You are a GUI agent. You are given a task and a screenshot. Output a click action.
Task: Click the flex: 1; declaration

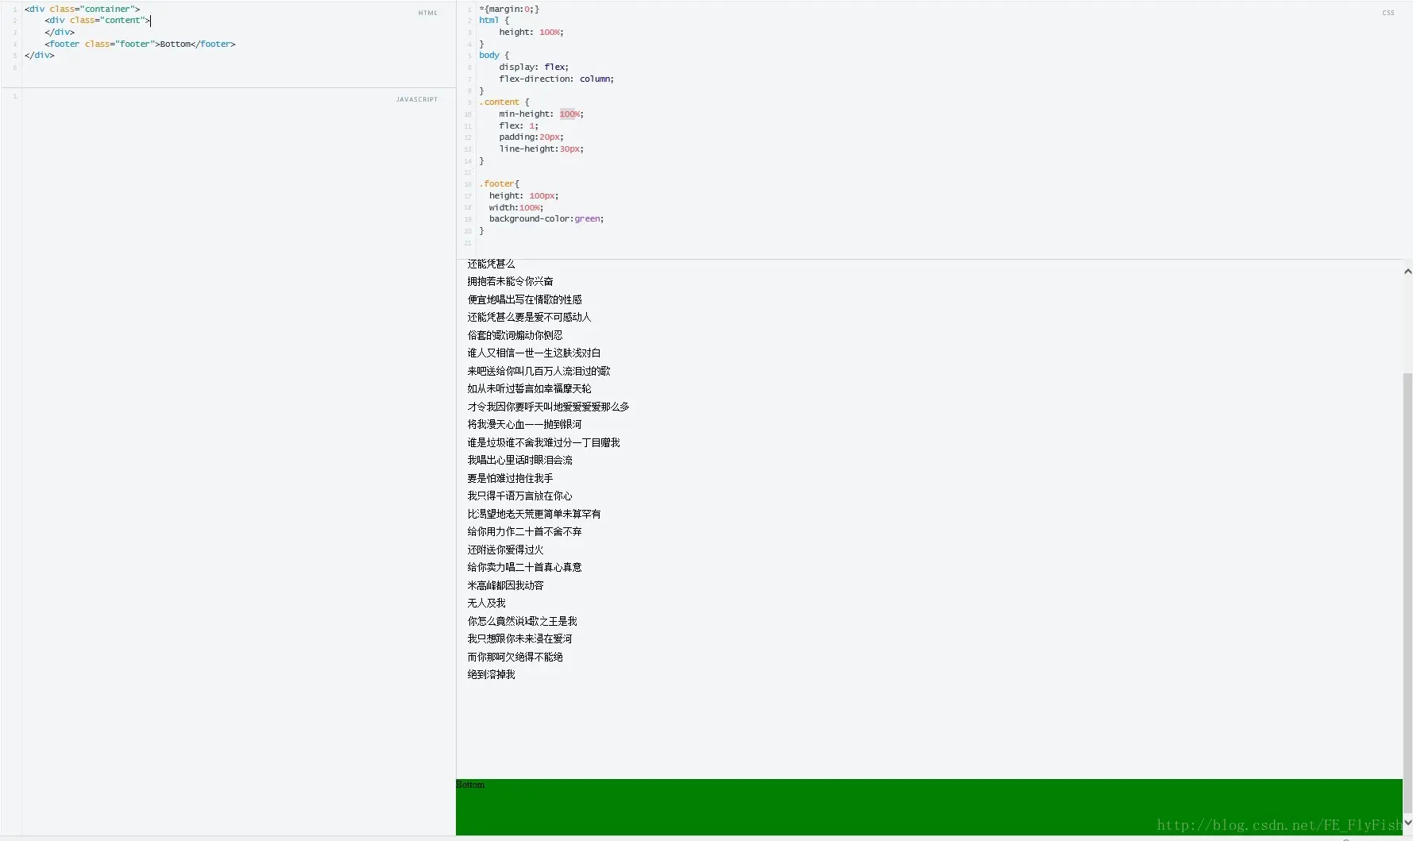coord(519,125)
